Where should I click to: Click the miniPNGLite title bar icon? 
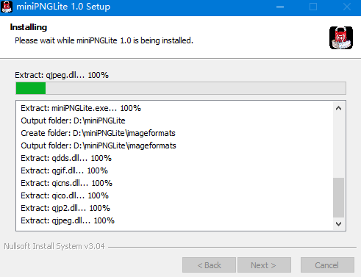point(7,7)
